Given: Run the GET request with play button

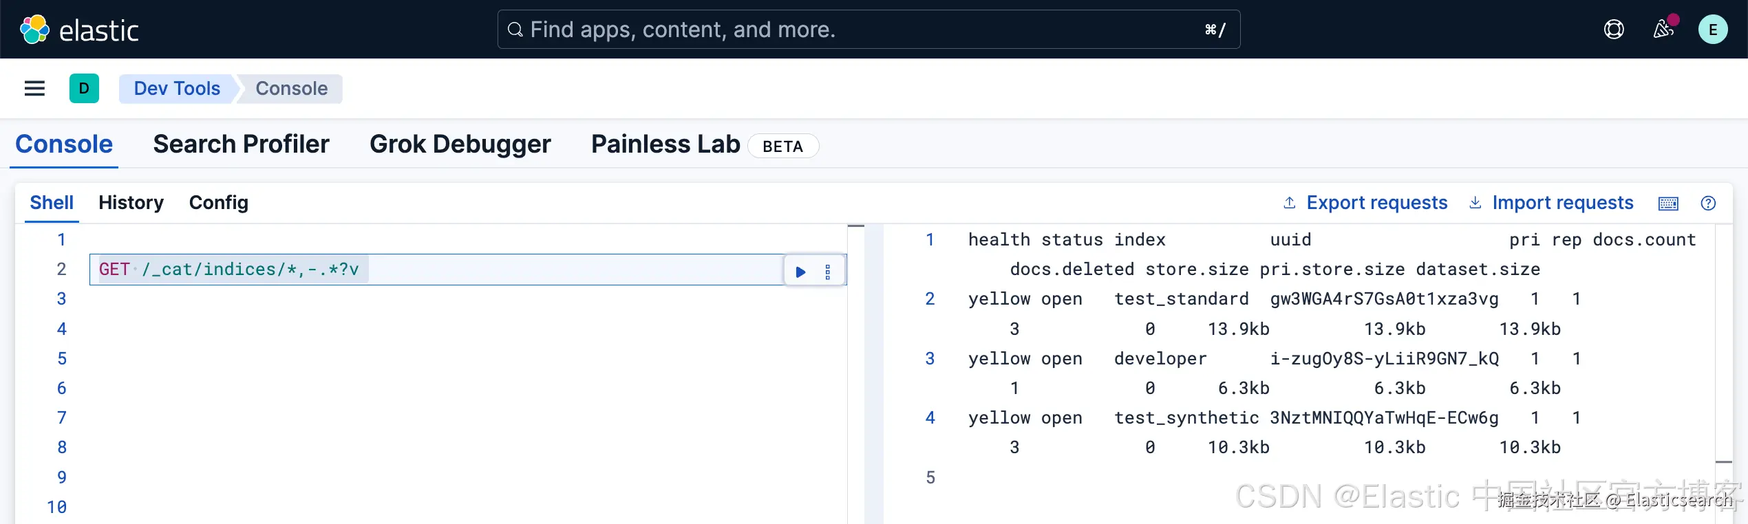Looking at the screenshot, I should coord(800,272).
